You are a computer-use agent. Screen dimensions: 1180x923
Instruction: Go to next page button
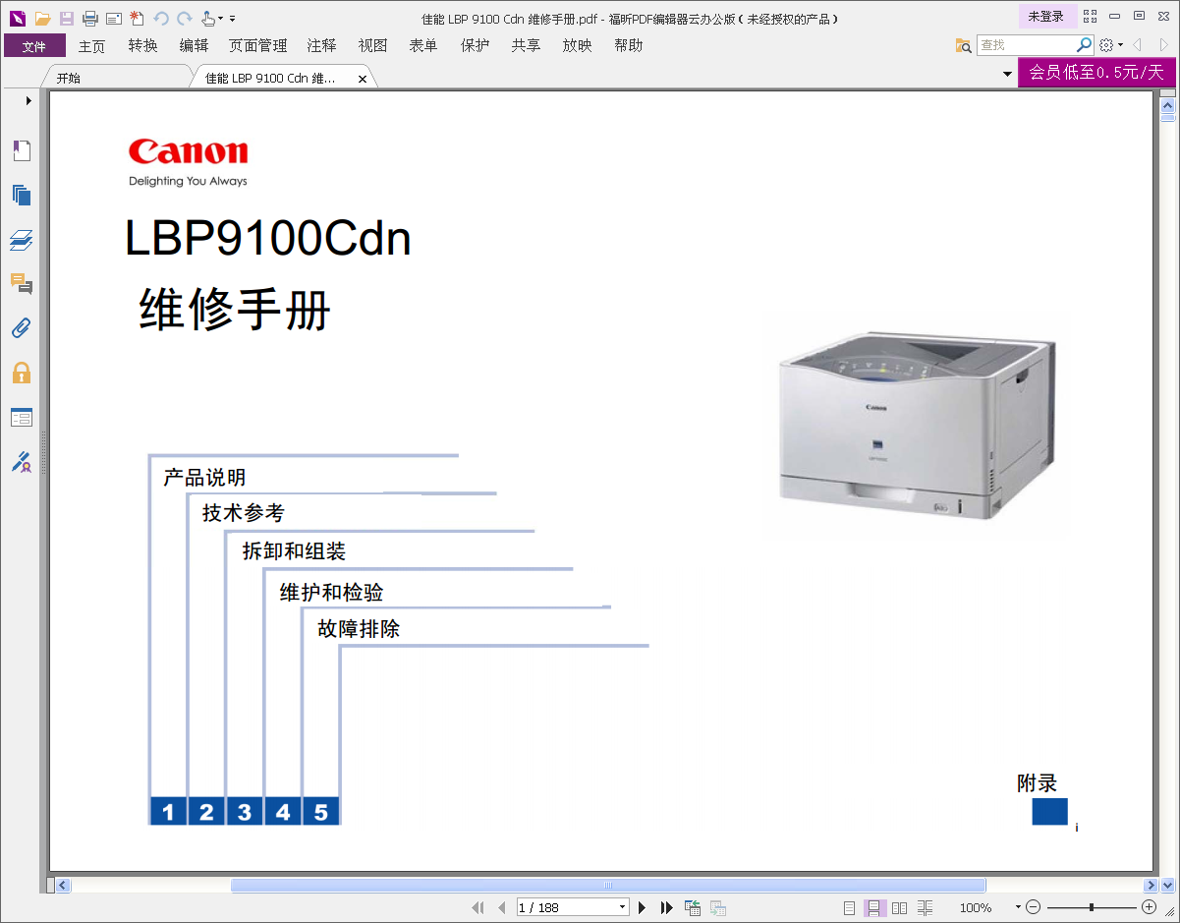point(643,907)
